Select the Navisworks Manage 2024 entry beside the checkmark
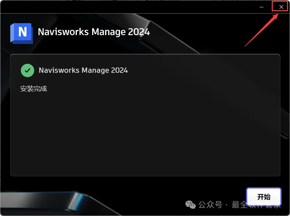Image resolution: width=290 pixels, height=216 pixels. point(83,70)
